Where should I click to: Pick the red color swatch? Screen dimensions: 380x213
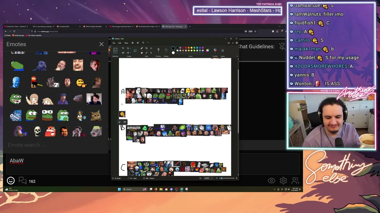point(186,48)
